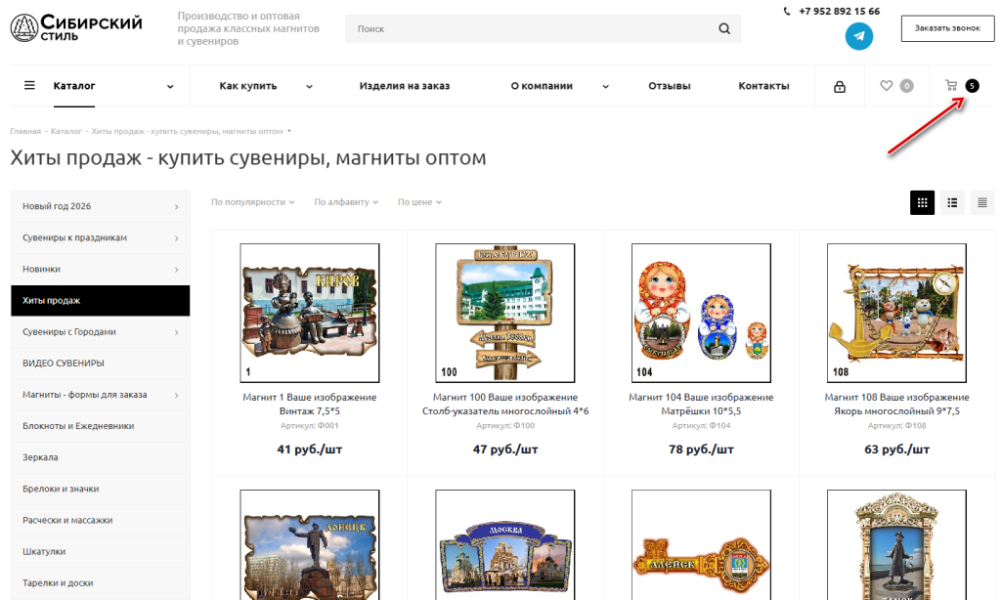Click Магнит 100 Столб-указатель многослойный title
The width and height of the screenshot is (1001, 600).
tap(505, 404)
